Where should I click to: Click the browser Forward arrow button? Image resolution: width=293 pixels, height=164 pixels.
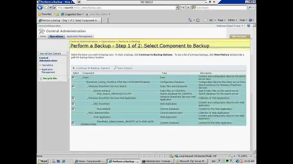coord(46,8)
